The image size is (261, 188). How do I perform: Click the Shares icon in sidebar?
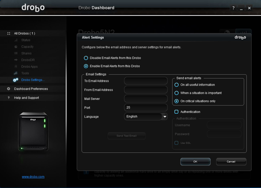tap(16, 53)
